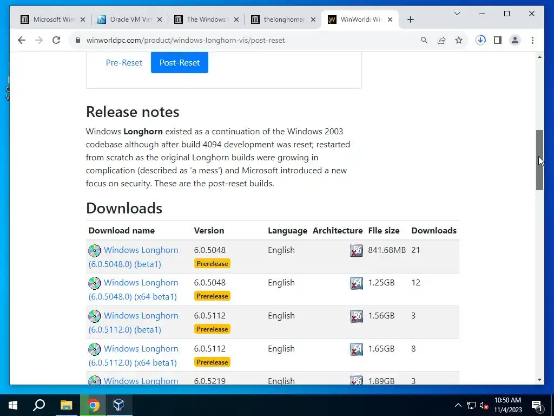Click x64 architecture icon for 1.25GB row
Screen dimensions: 554x416
[357, 283]
